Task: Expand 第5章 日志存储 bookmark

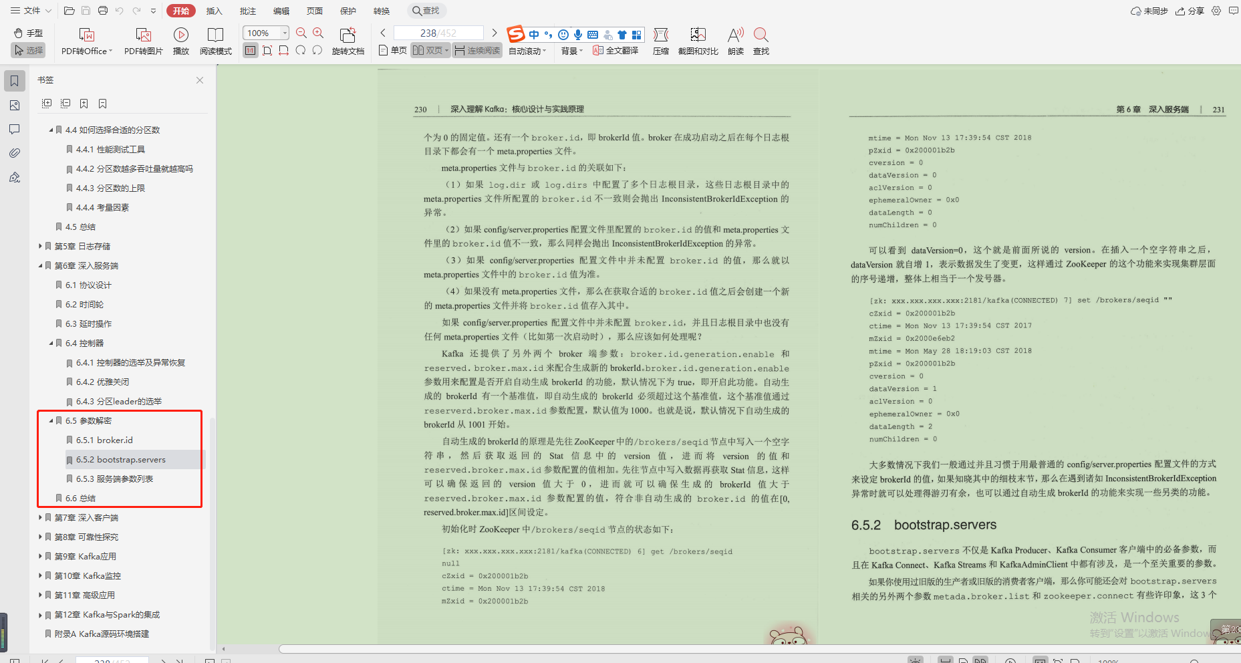Action: [x=40, y=246]
